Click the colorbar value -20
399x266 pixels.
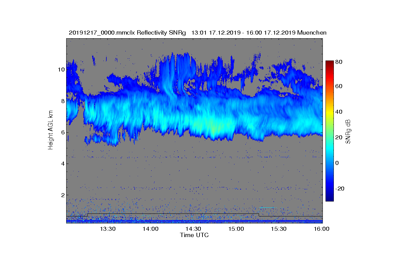(340, 189)
